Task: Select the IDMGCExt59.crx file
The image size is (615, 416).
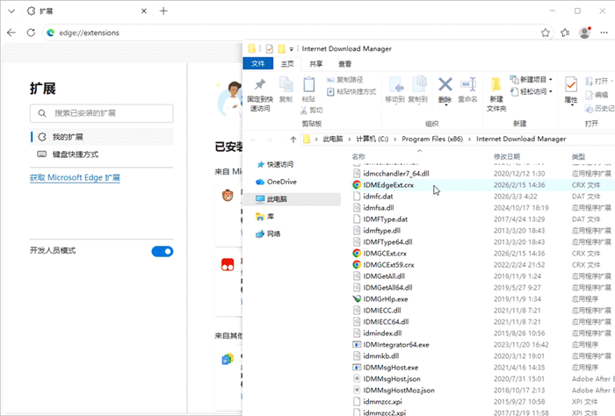Action: [x=388, y=265]
